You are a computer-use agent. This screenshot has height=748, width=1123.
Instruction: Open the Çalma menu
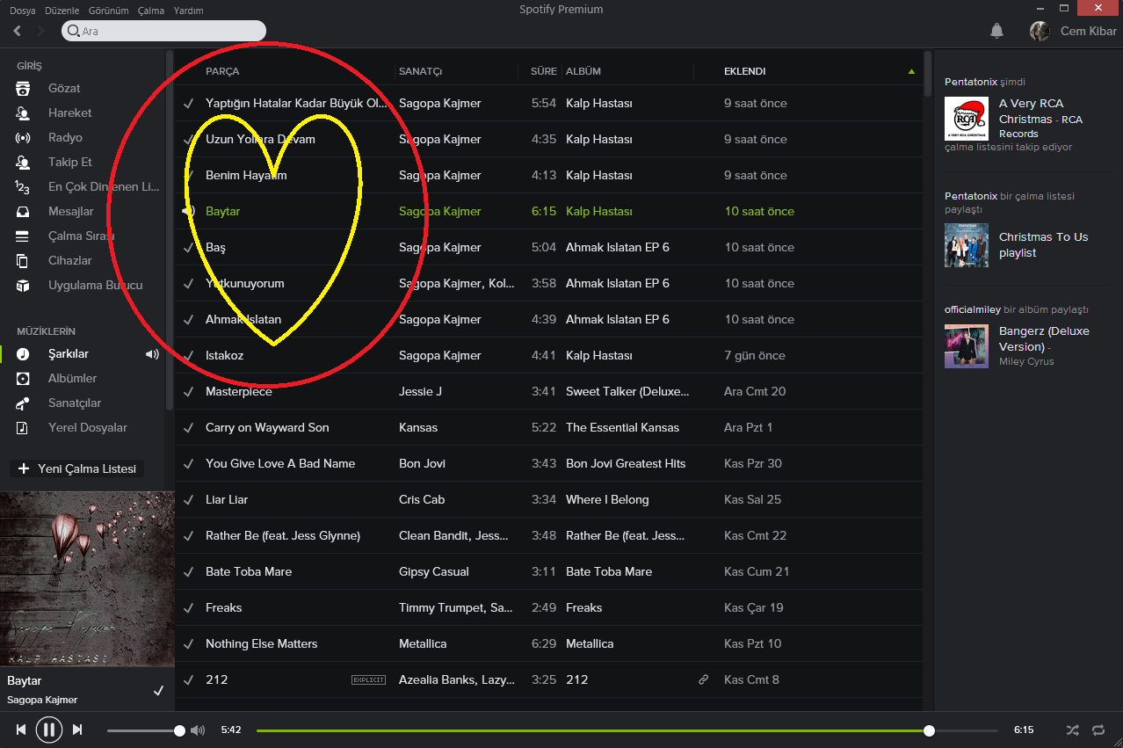(x=151, y=11)
